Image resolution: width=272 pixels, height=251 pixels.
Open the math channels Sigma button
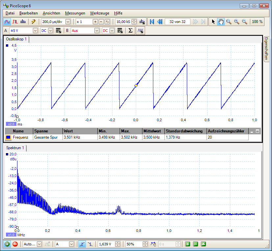pyautogui.click(x=130, y=31)
